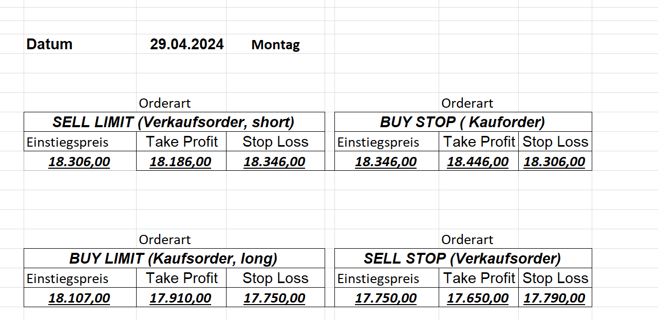Click the date cell 29.04.2024
The height and width of the screenshot is (320, 658).
[x=186, y=44]
